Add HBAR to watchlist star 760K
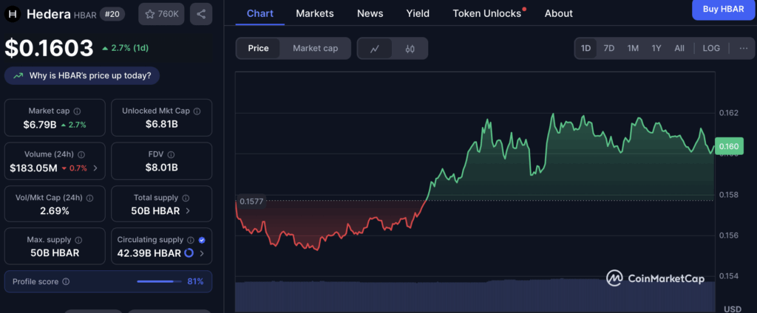The height and width of the screenshot is (313, 757). point(161,15)
